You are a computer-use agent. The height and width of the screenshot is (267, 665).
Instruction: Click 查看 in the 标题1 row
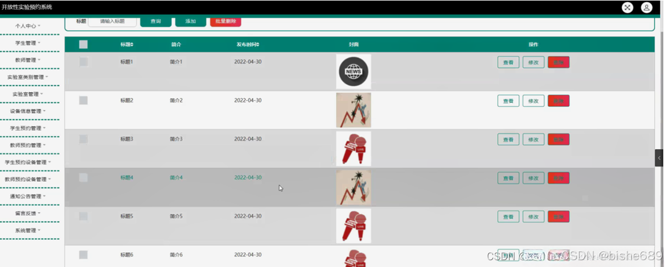coord(508,62)
